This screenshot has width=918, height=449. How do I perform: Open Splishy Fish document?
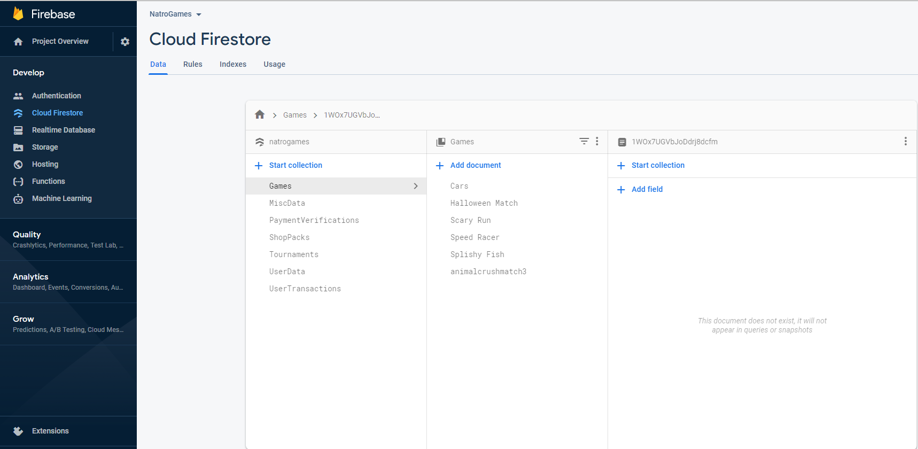[517, 254]
